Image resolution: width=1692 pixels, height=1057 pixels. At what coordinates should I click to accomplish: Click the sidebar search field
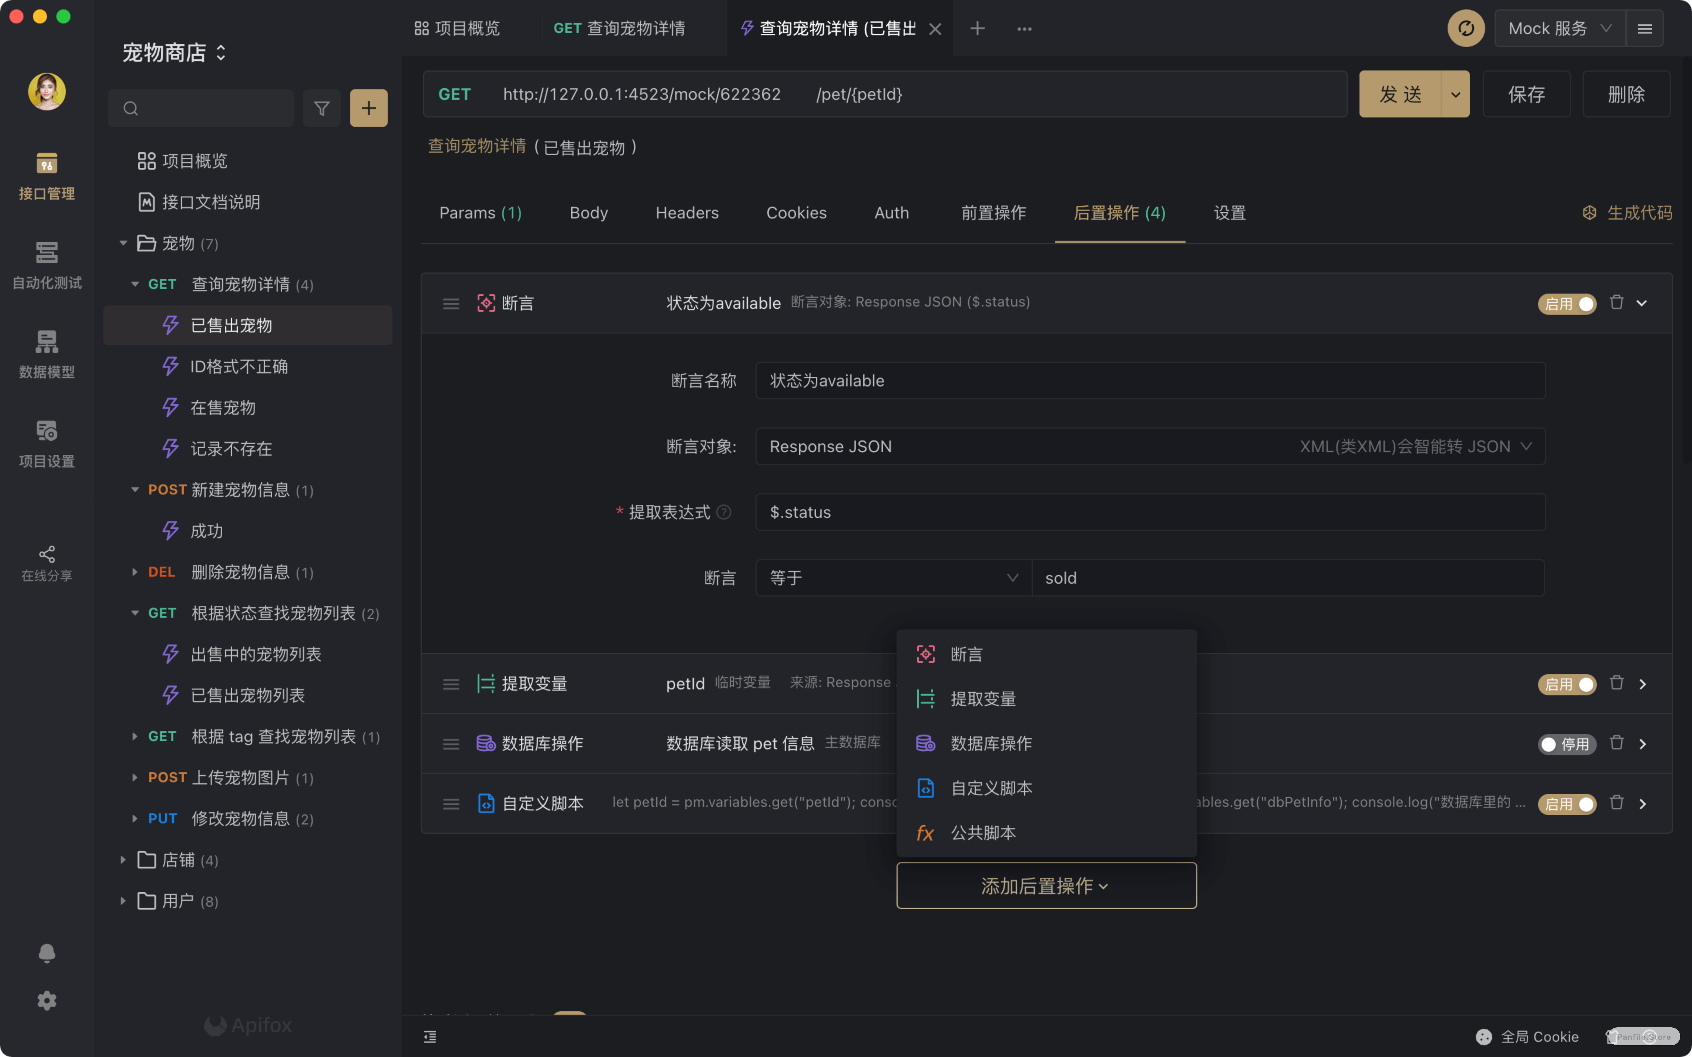[x=201, y=108]
